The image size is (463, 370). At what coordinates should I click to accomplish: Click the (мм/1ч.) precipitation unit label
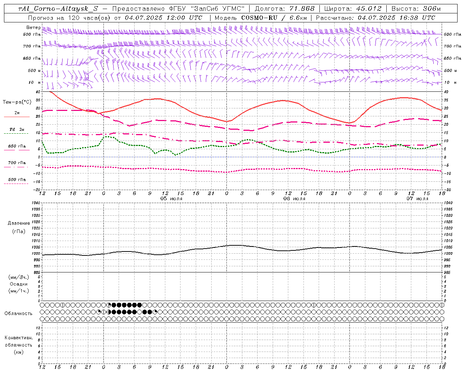tap(19, 291)
